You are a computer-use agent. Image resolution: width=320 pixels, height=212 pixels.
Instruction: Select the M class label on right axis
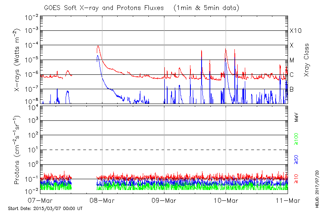[x=292, y=60]
